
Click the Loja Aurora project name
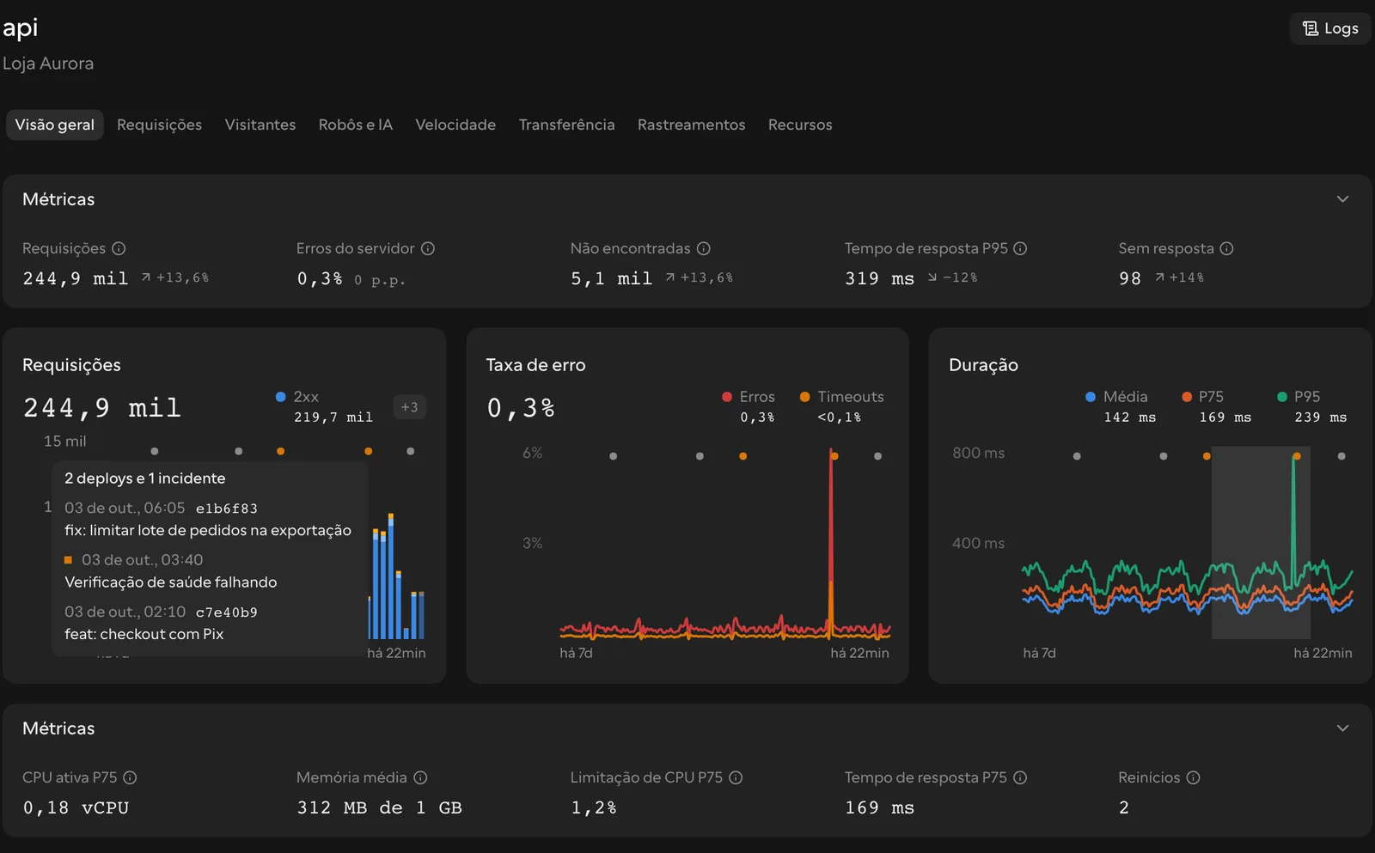[x=48, y=64]
